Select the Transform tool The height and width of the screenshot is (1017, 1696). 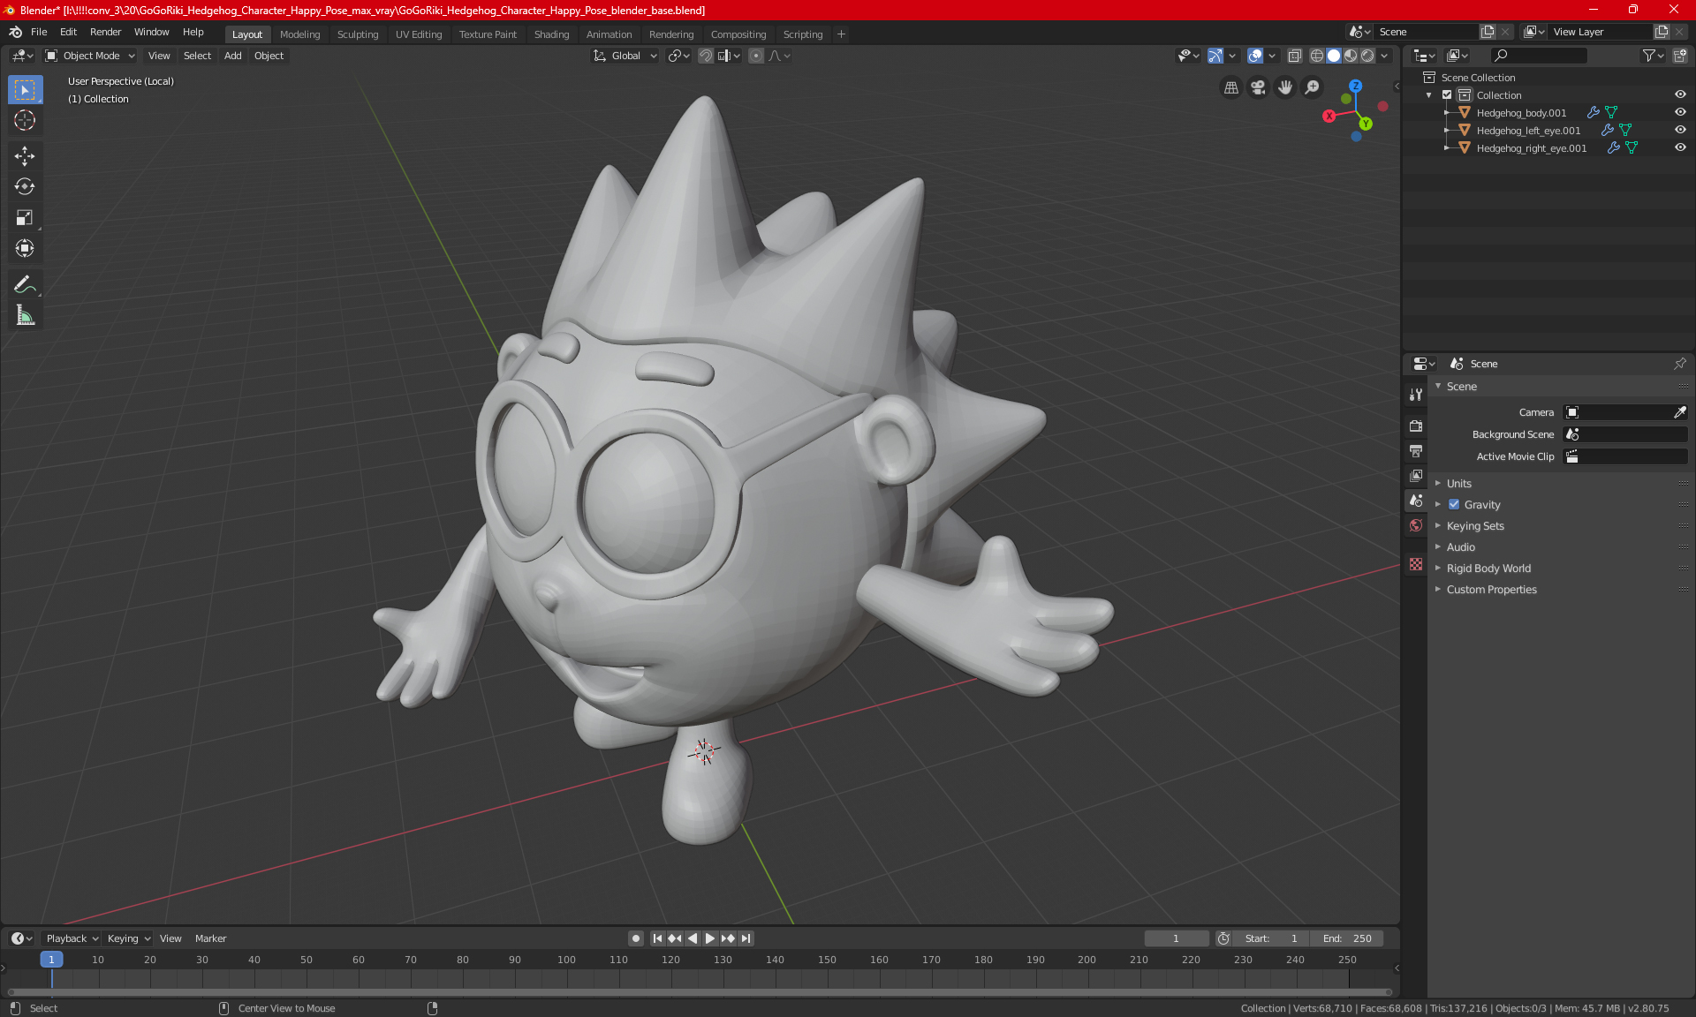point(25,248)
